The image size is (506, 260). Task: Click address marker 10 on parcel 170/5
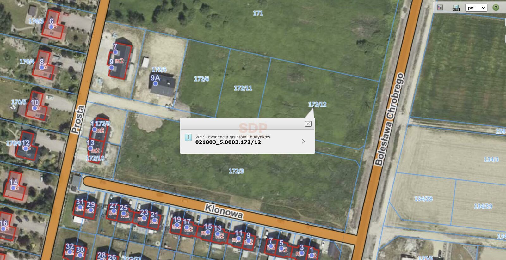coord(34,108)
